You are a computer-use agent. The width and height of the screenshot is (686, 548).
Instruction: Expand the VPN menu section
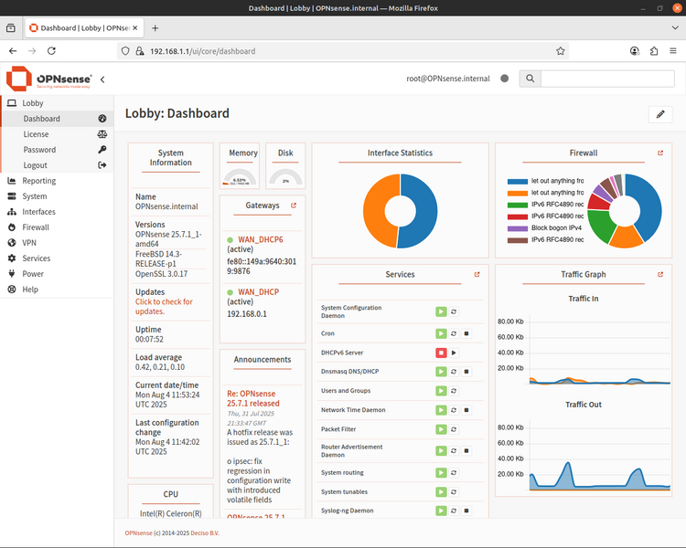pos(57,243)
